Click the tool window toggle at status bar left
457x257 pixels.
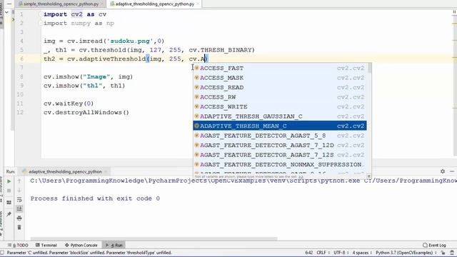coord(2,253)
